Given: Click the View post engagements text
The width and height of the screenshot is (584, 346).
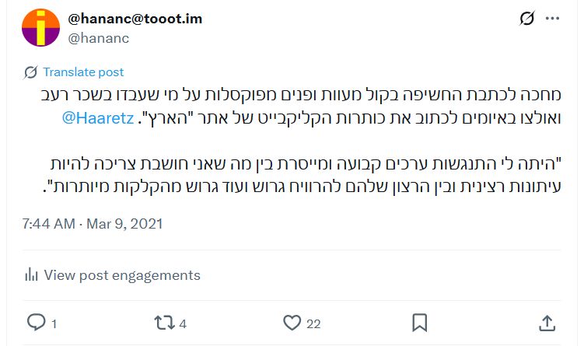Looking at the screenshot, I should (122, 274).
